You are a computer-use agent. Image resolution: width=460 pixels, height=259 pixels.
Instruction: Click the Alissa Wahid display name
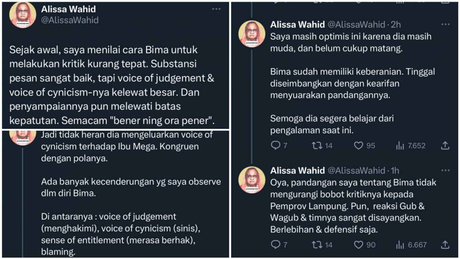pyautogui.click(x=69, y=9)
